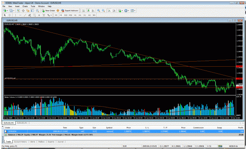
Task: Open the File menu
Action: point(4,6)
